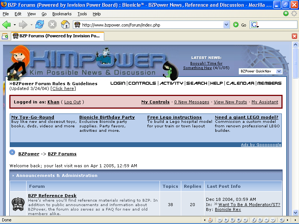Open the ACTIVITY nav link

[171, 83]
